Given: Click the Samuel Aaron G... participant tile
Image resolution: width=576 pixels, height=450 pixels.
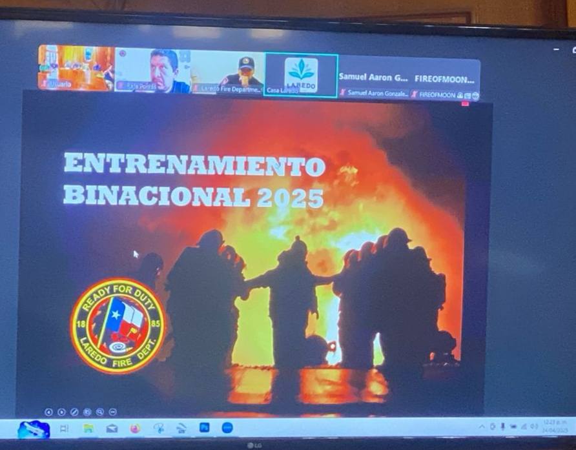Looking at the screenshot, I should click(374, 78).
